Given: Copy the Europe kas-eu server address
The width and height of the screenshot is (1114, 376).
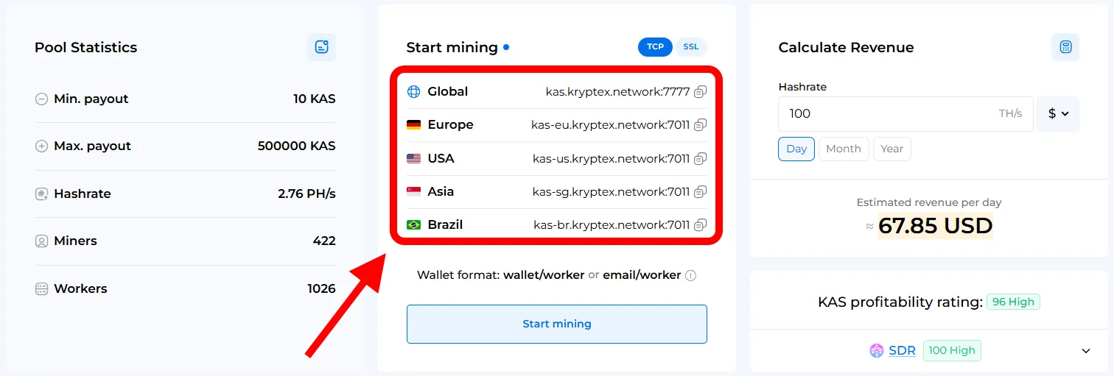Looking at the screenshot, I should tap(700, 125).
